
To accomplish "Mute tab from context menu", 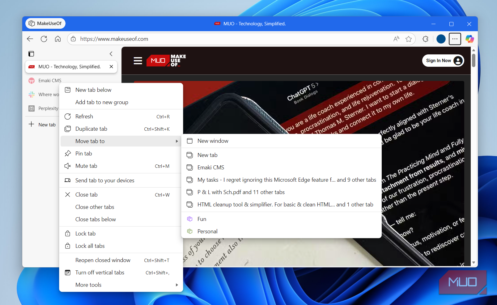I will [121, 166].
